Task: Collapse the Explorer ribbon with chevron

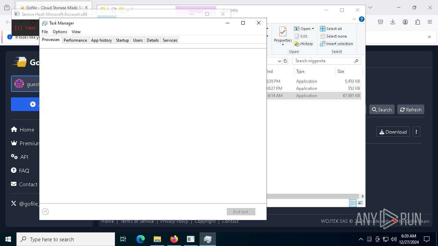Action: pyautogui.click(x=354, y=19)
